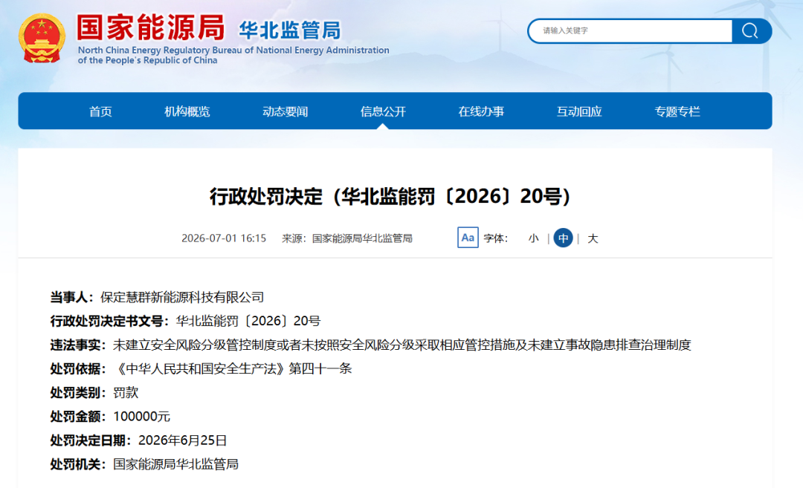The width and height of the screenshot is (803, 488).
Task: Open the 在线办事 menu item
Action: 481,111
